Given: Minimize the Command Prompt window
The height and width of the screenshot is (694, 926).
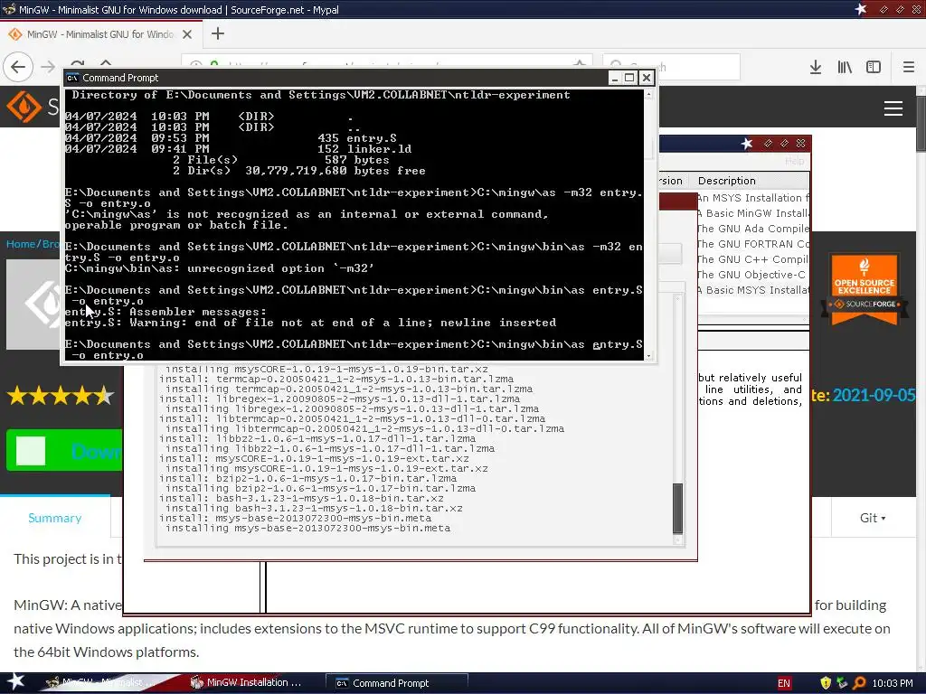Looking at the screenshot, I should coord(615,78).
